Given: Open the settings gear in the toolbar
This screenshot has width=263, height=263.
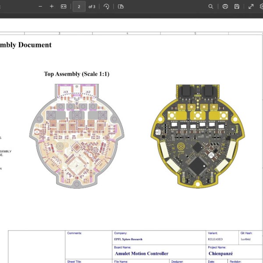Looking at the screenshot, I should coord(261,7).
